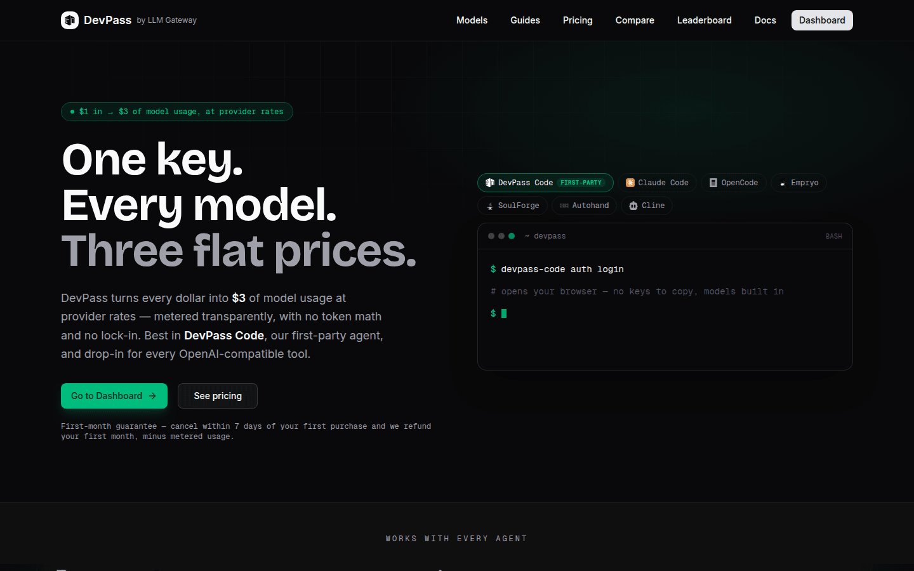Click the arrow icon in Go to Dashboard

(152, 396)
